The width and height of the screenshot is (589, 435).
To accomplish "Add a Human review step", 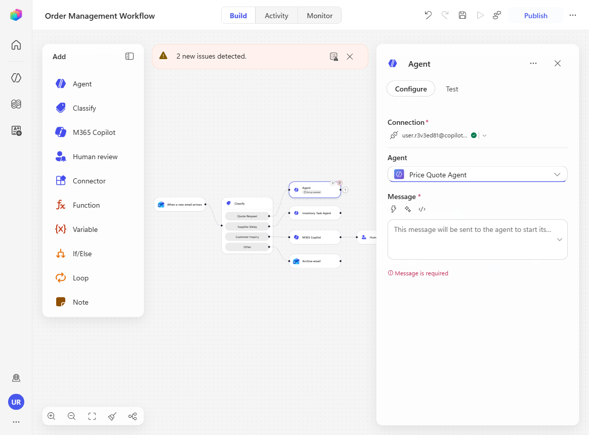I will 93,157.
